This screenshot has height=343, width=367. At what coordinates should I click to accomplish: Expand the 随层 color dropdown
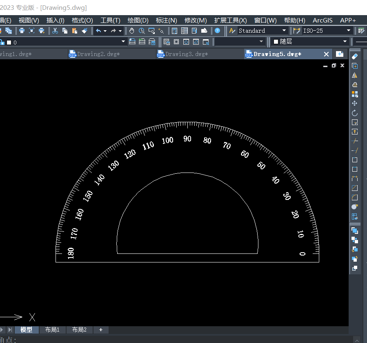(x=345, y=42)
